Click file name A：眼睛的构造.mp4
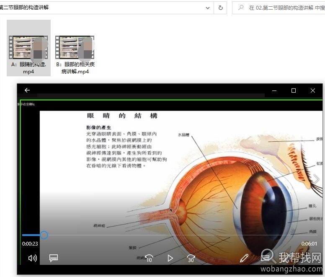This screenshot has height=277, width=325. pos(28,68)
